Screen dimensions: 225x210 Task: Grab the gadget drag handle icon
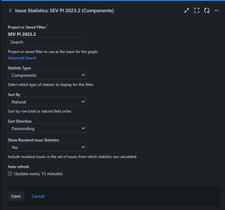click(10, 10)
